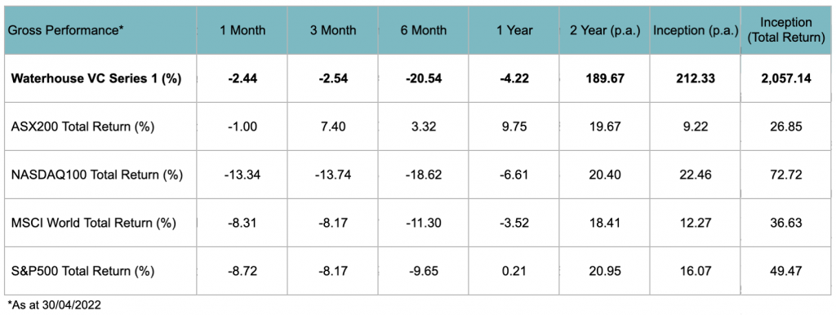Select the ASX200 Total Return row label
The image size is (836, 315).
pyautogui.click(x=87, y=126)
